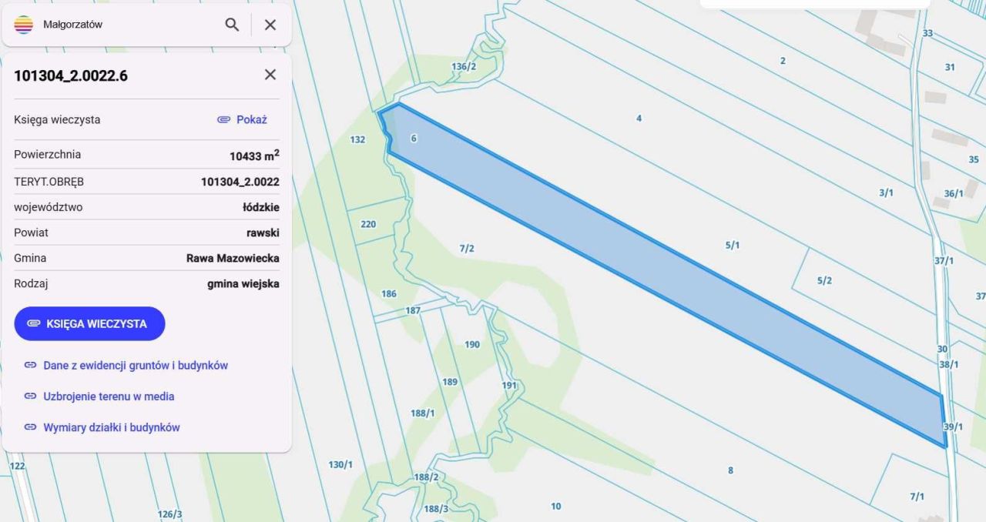
Task: Select parcel 130/1 on the map
Action: tap(340, 464)
